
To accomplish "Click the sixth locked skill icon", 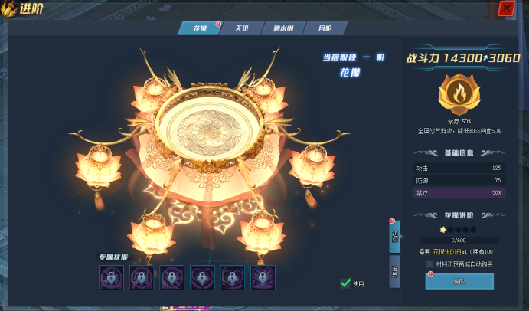I will point(263,277).
